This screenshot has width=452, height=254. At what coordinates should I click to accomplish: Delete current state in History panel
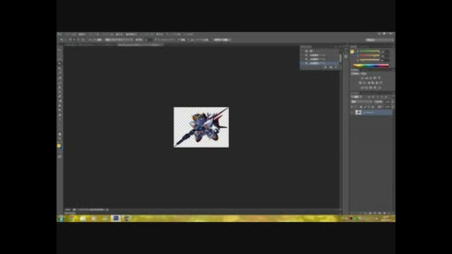[x=336, y=67]
